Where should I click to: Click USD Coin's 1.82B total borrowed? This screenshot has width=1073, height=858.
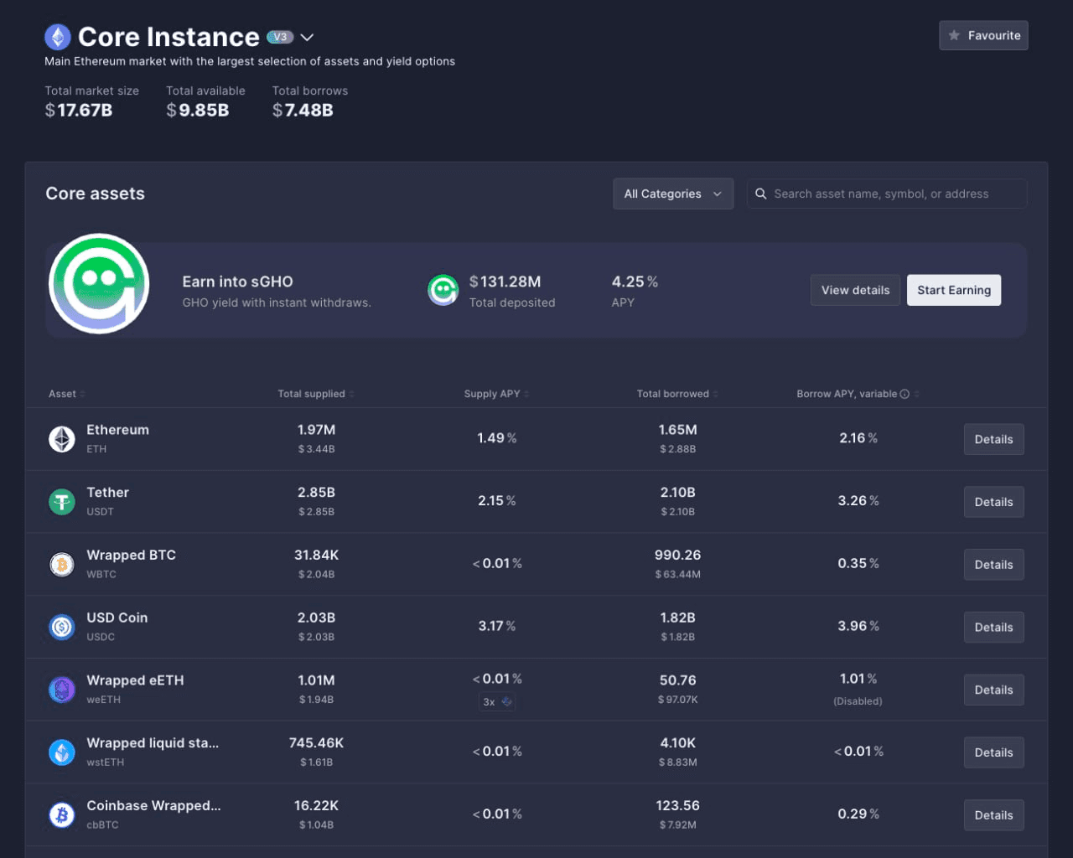click(x=677, y=618)
